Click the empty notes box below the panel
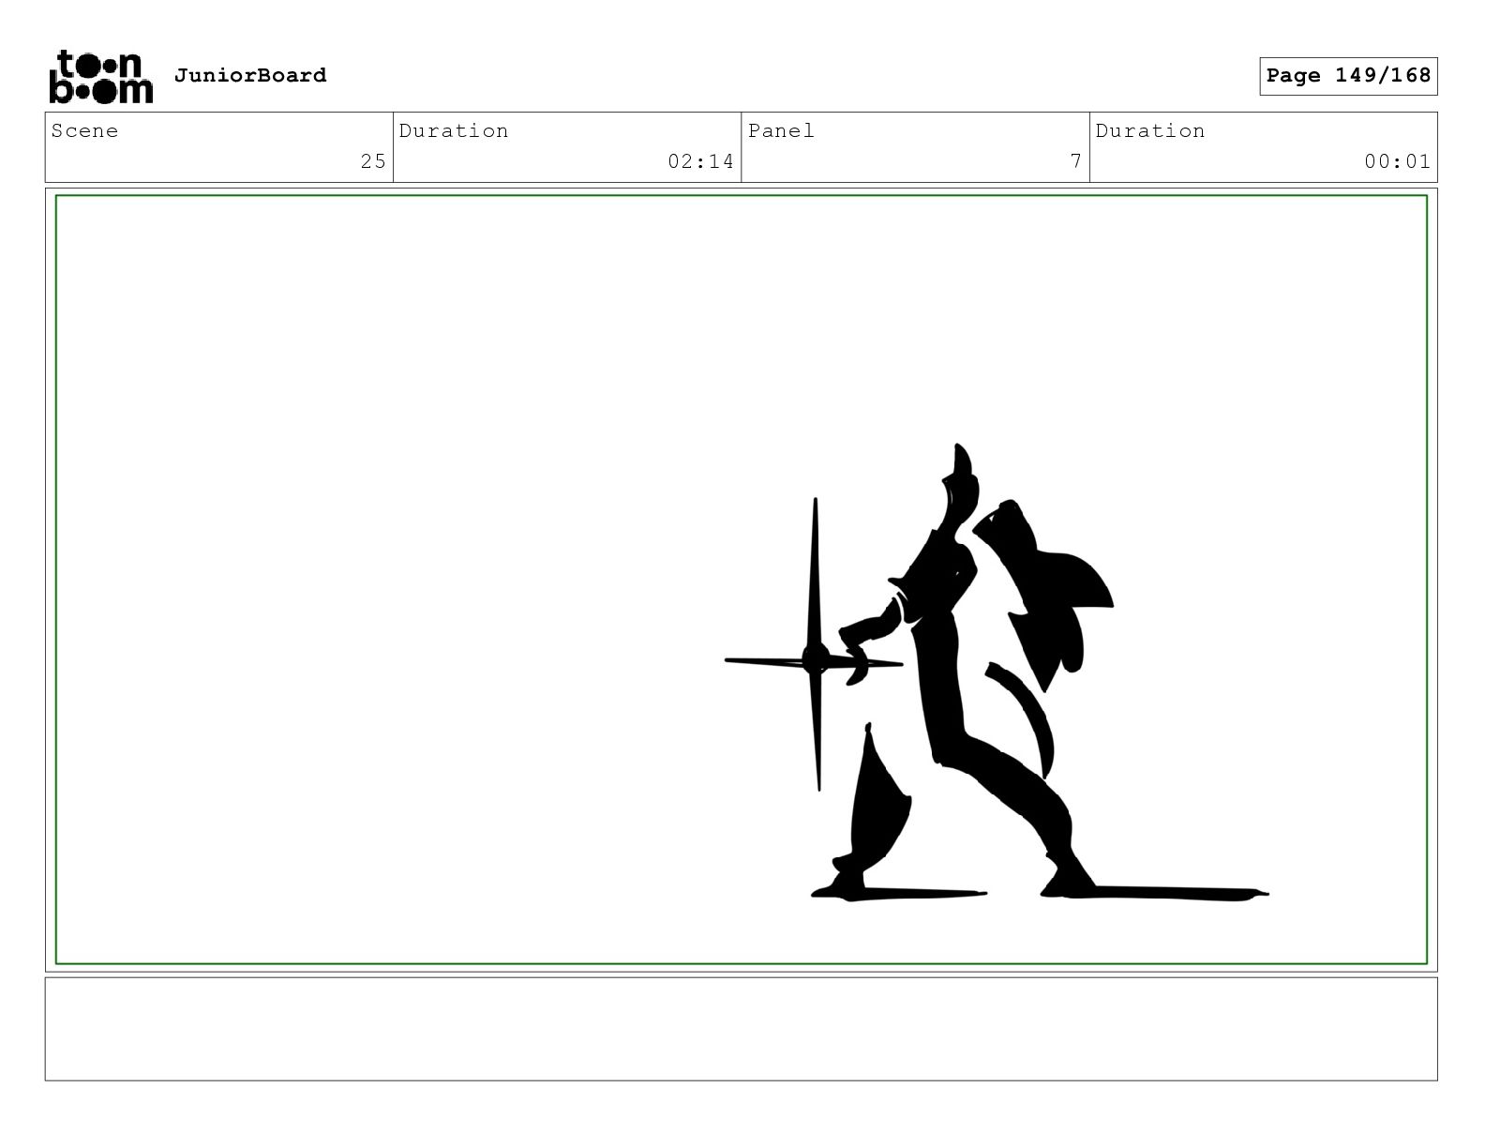Viewport: 1485px width, 1148px height. (741, 1029)
